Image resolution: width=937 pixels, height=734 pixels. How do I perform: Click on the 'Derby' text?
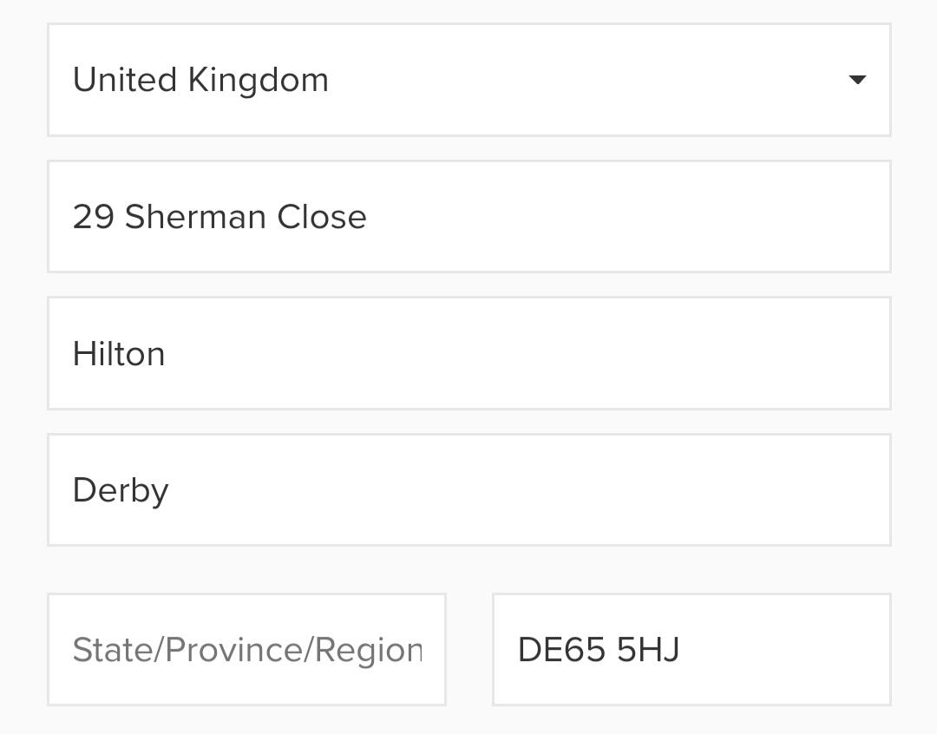tap(121, 490)
